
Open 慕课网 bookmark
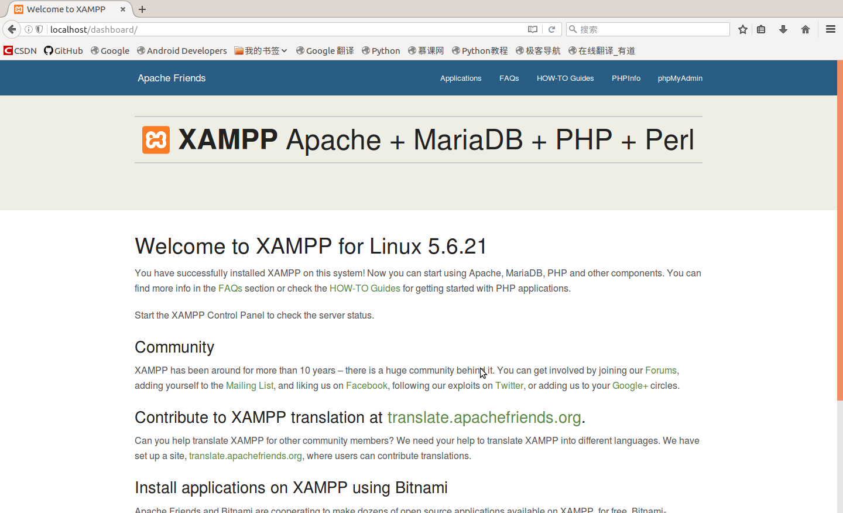(426, 51)
